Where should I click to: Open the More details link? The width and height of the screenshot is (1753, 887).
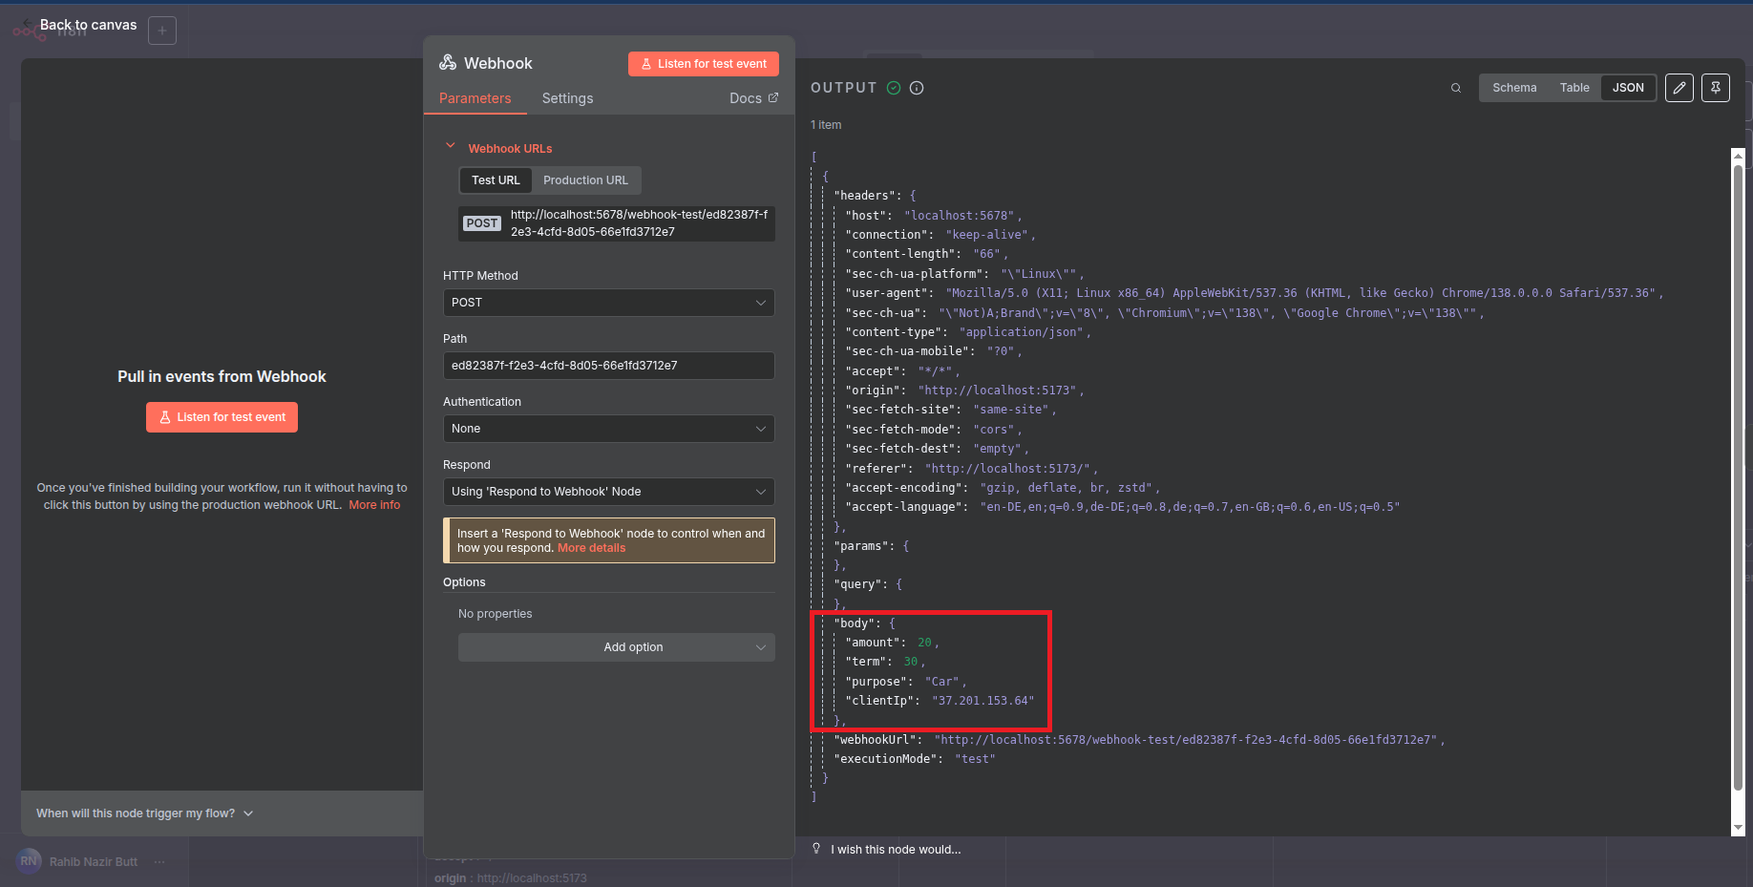tap(591, 548)
